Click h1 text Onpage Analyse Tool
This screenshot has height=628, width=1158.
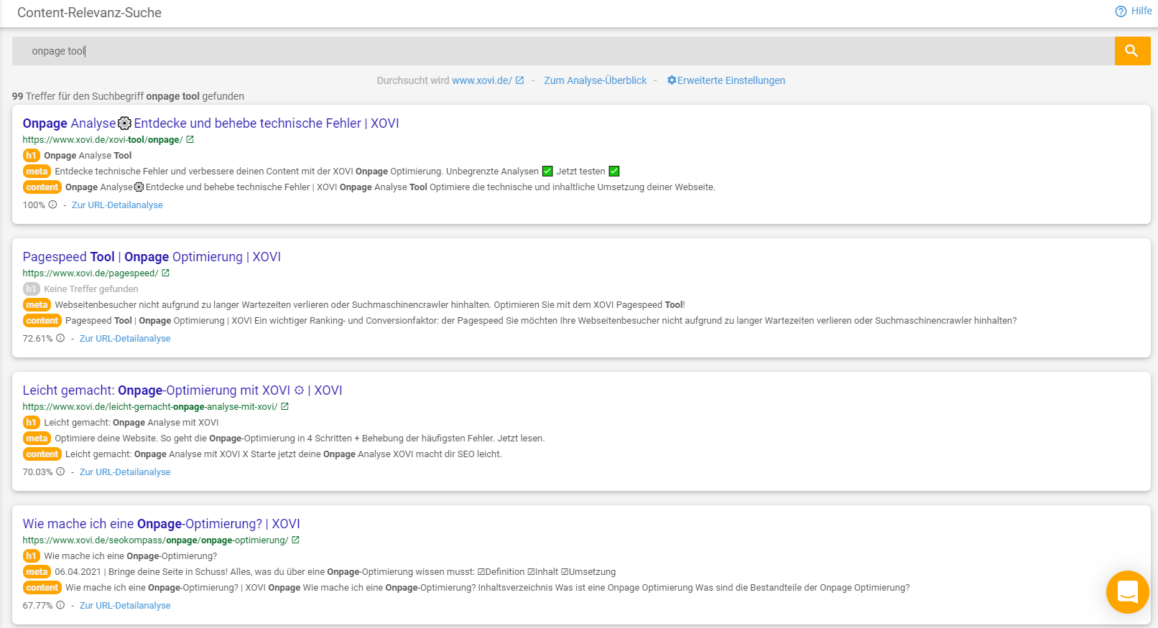coord(88,156)
